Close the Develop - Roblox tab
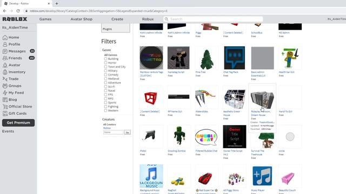 (49, 4)
